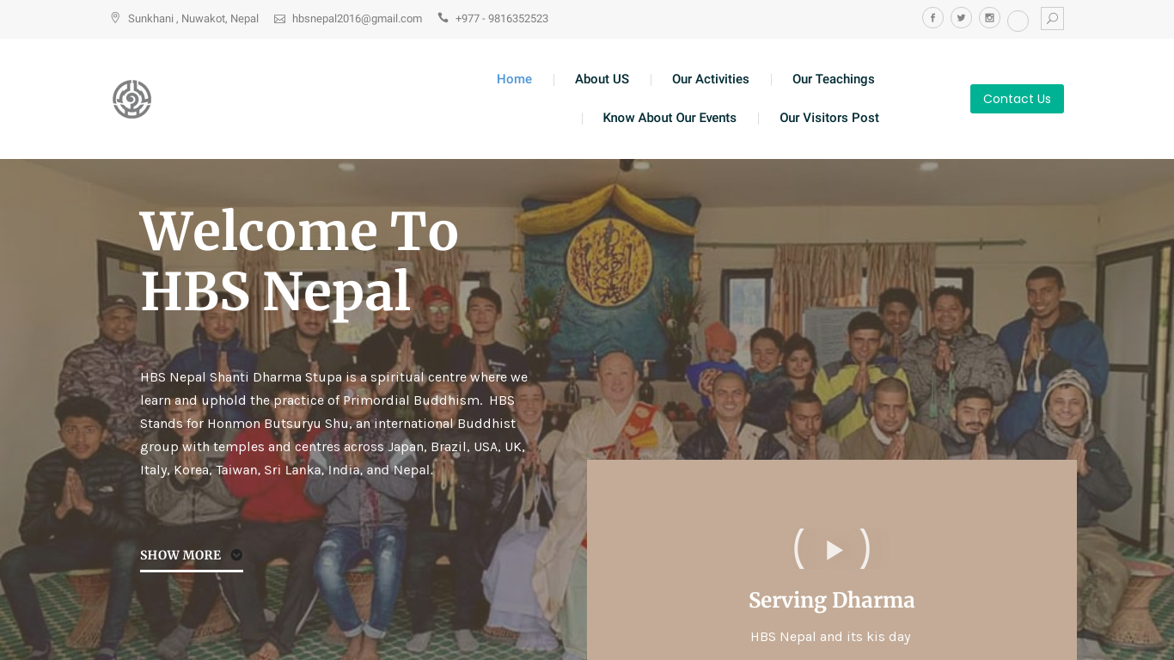Click the location pin icon
Viewport: 1174px width, 660px height.
tap(115, 18)
